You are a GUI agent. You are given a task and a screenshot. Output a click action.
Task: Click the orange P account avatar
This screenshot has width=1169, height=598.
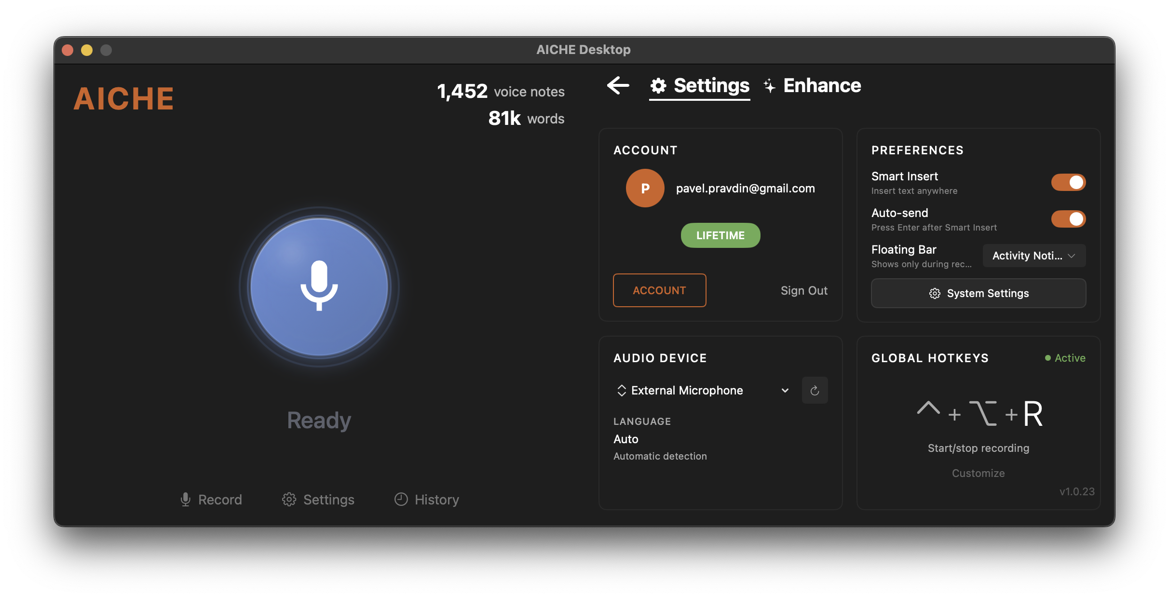645,188
